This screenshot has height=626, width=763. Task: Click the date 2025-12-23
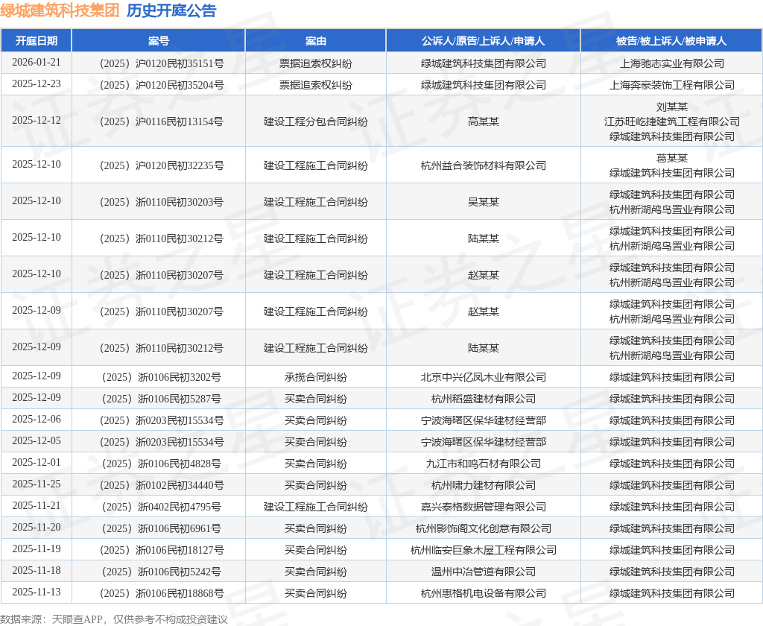(37, 83)
